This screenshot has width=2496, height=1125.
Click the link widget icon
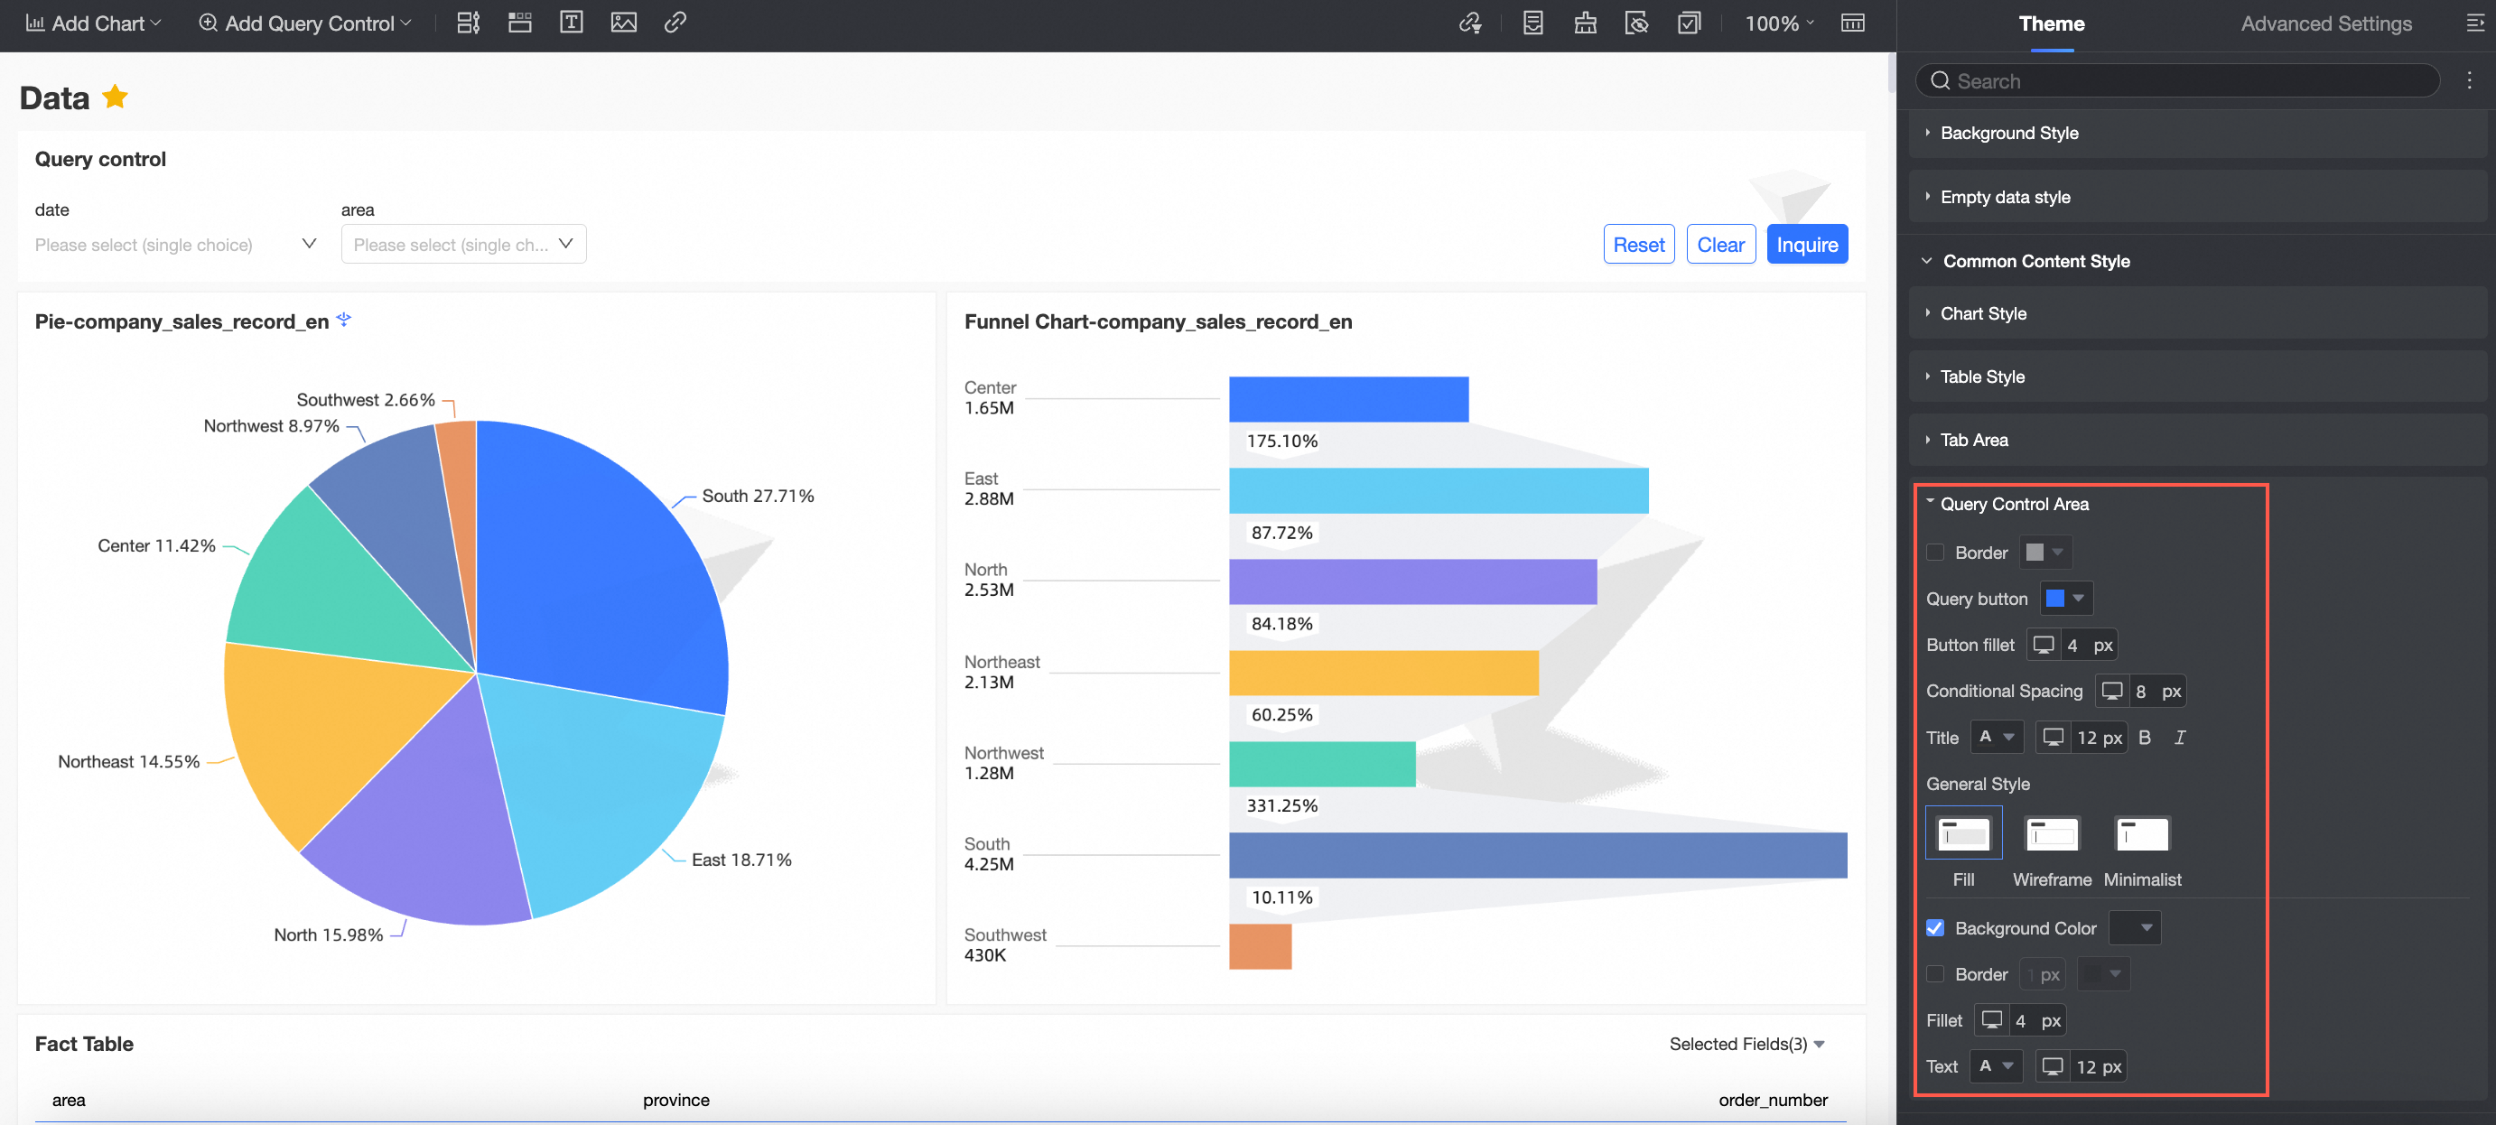click(x=675, y=23)
